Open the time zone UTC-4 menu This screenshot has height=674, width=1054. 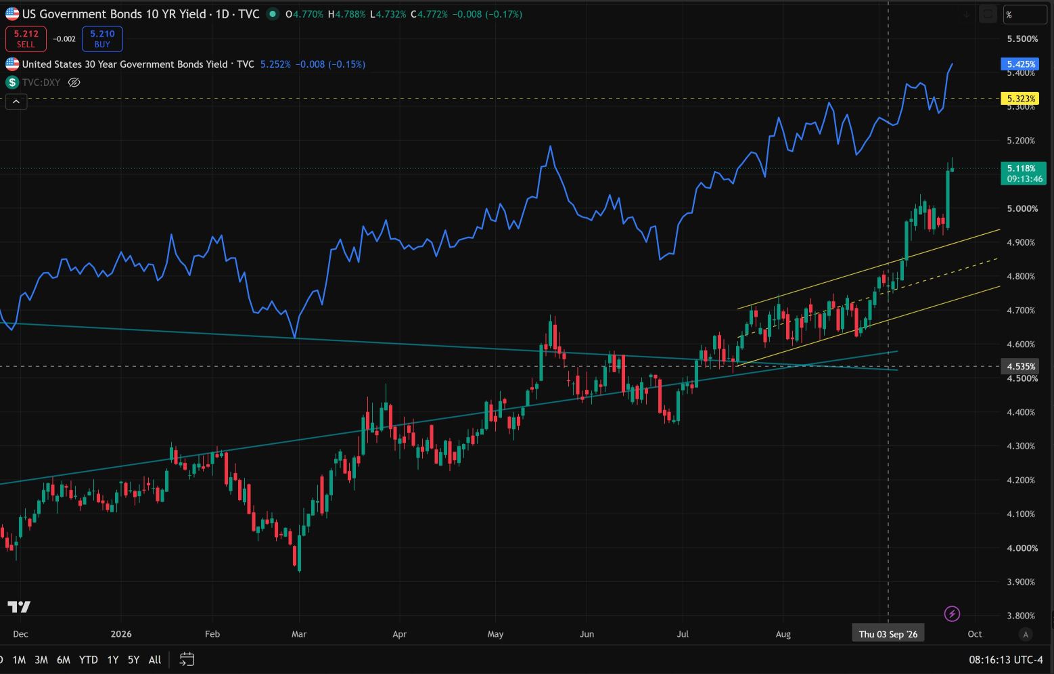point(1006,660)
